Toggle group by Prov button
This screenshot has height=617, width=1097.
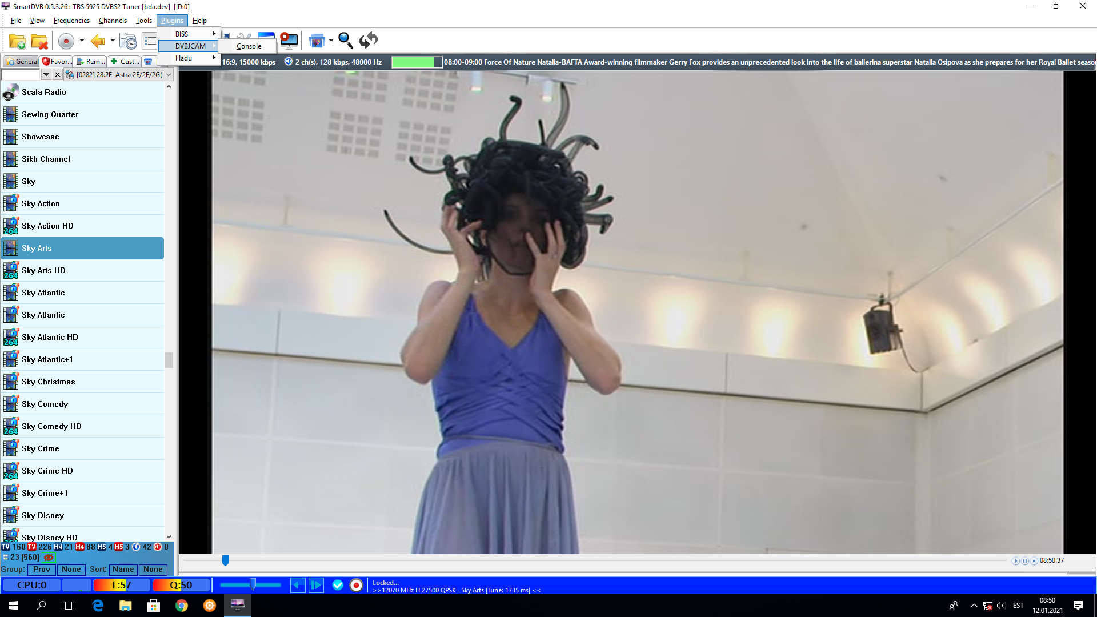42,570
